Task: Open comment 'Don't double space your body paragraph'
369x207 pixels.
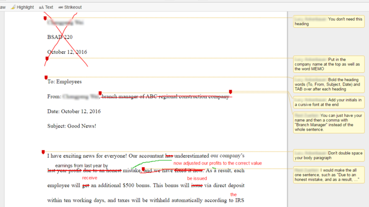Action: (x=329, y=155)
